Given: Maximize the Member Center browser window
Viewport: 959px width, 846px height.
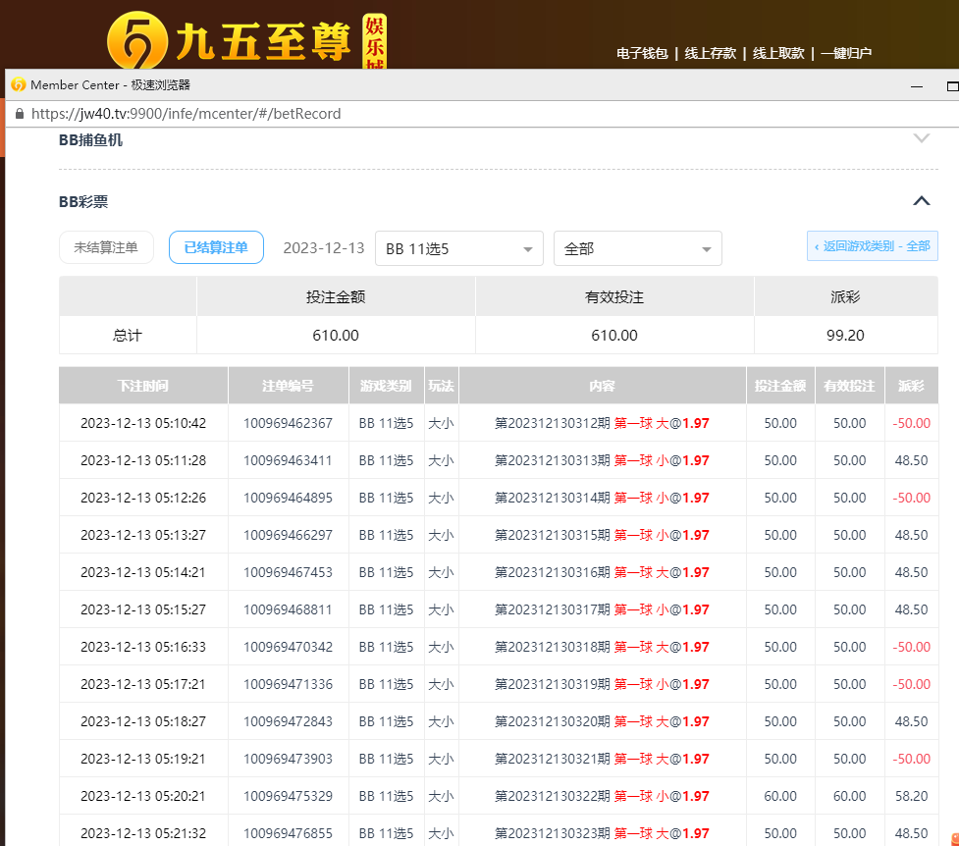Looking at the screenshot, I should [951, 86].
